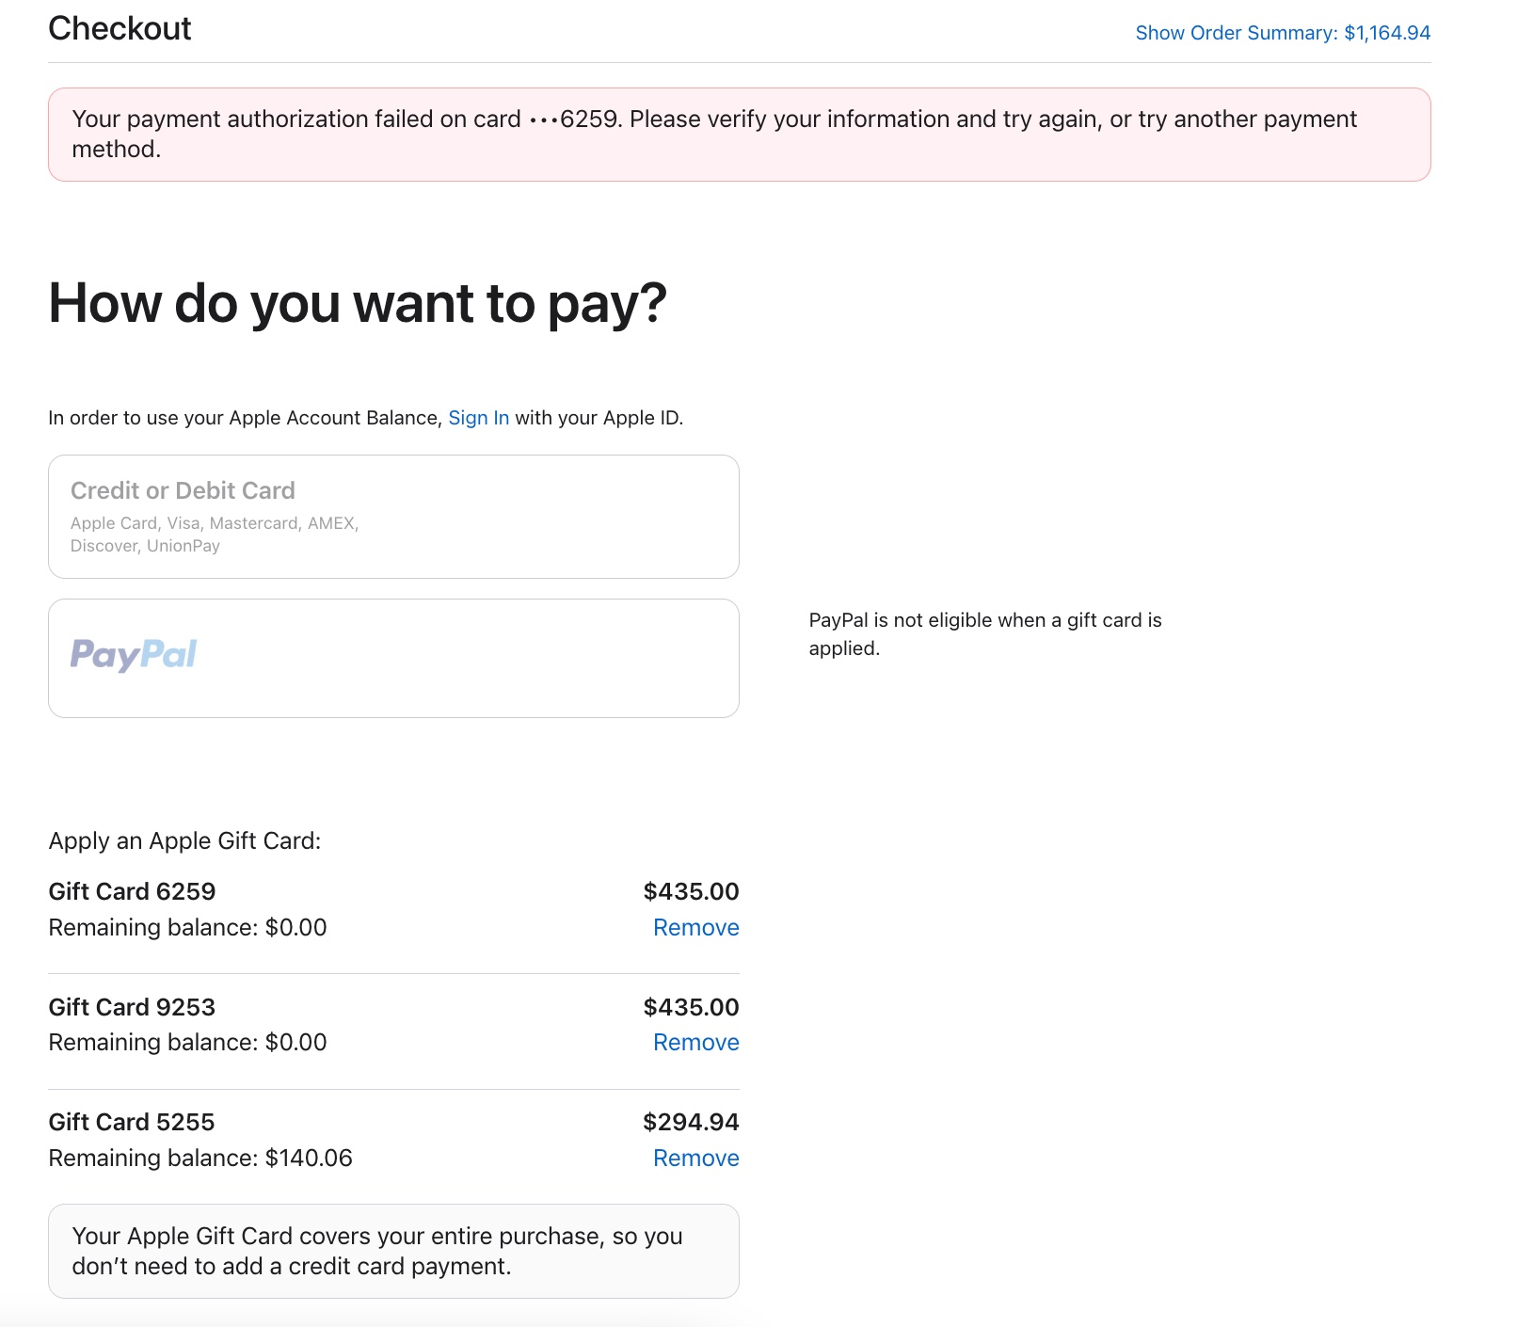The width and height of the screenshot is (1517, 1327).
Task: Expand Show Order Summary
Action: 1282,33
